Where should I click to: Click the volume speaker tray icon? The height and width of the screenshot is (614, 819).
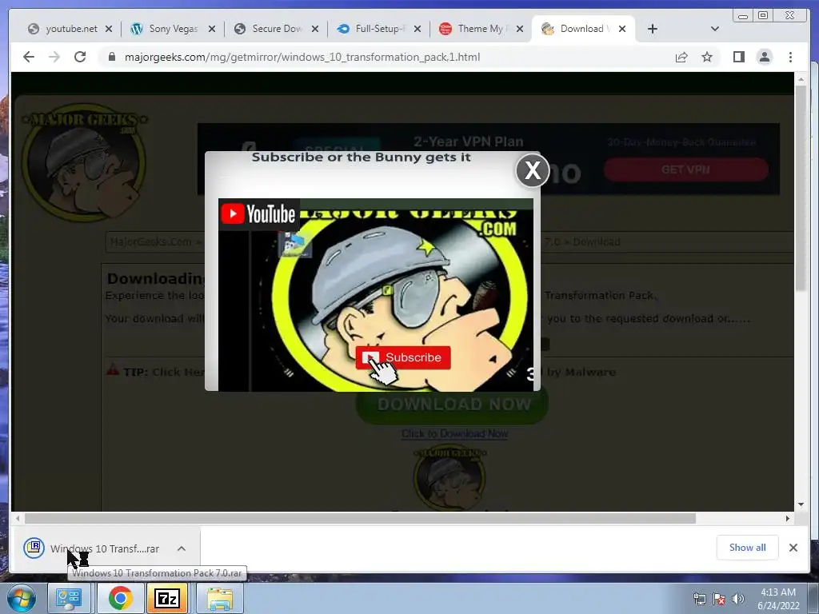[x=738, y=599]
